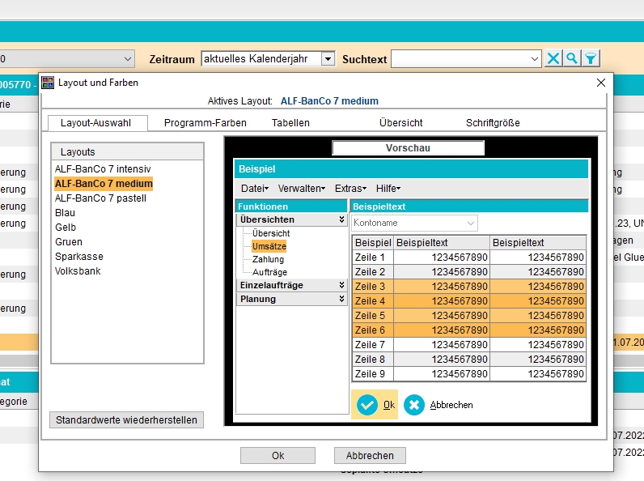Screen dimensions: 644x481
Task: Select the ALF-BanCo 7 intensiv layout
Action: [x=103, y=169]
